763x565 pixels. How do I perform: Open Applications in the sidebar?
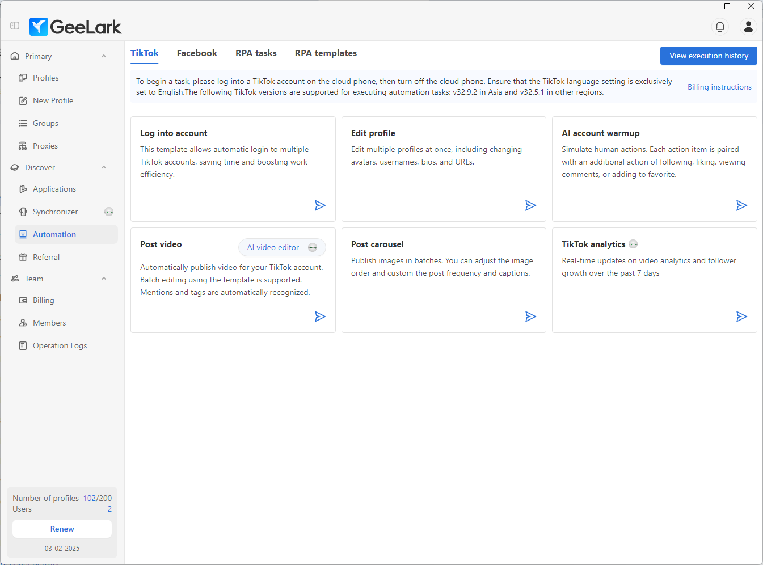pyautogui.click(x=54, y=189)
